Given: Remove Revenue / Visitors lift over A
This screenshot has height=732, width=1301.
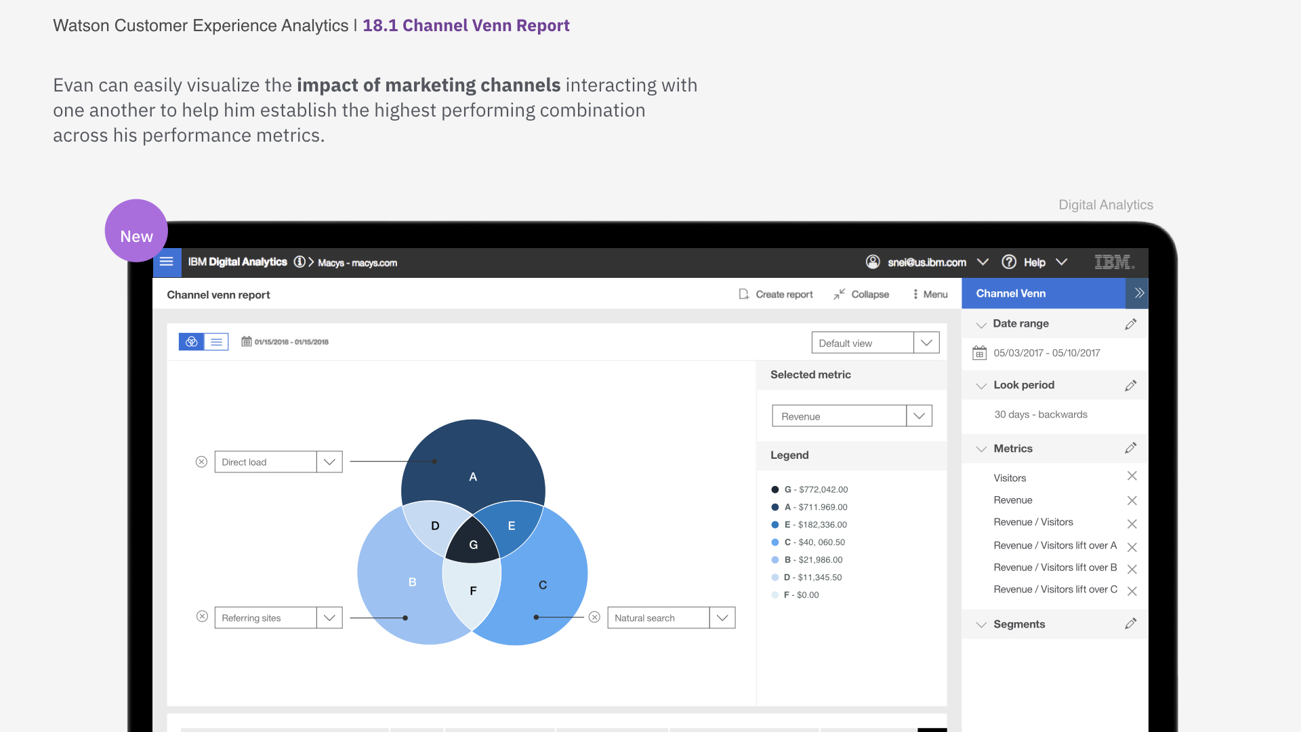Looking at the screenshot, I should (1132, 547).
